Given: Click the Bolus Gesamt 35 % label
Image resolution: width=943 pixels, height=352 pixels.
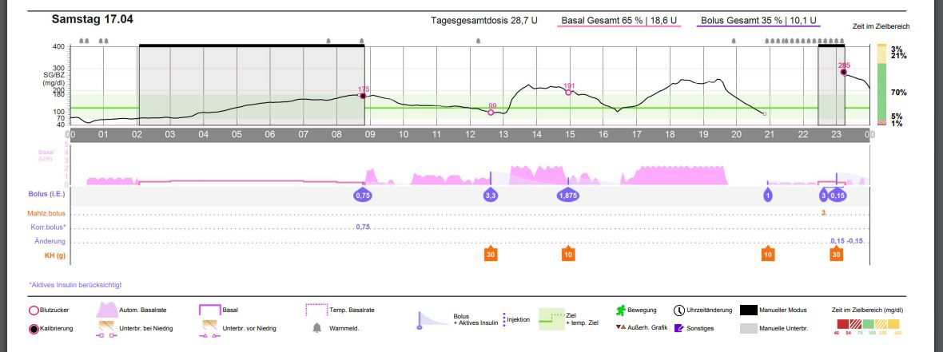Looking at the screenshot, I should (x=758, y=20).
